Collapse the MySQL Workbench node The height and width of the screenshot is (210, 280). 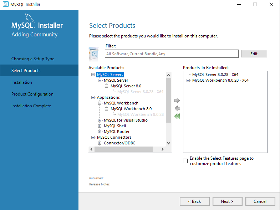pyautogui.click(x=100, y=103)
